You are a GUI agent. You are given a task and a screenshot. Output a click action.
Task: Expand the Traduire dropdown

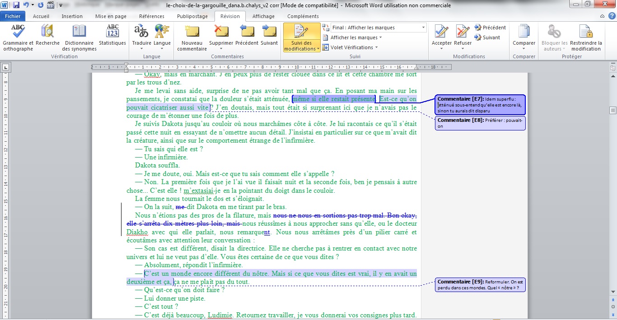pyautogui.click(x=141, y=43)
